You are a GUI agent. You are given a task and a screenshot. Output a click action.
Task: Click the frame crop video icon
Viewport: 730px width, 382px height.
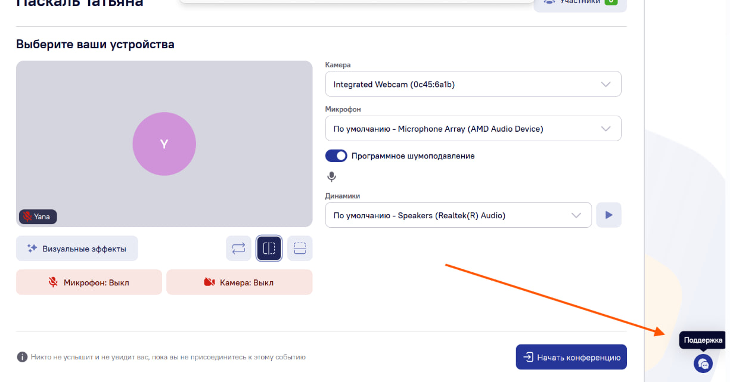300,249
